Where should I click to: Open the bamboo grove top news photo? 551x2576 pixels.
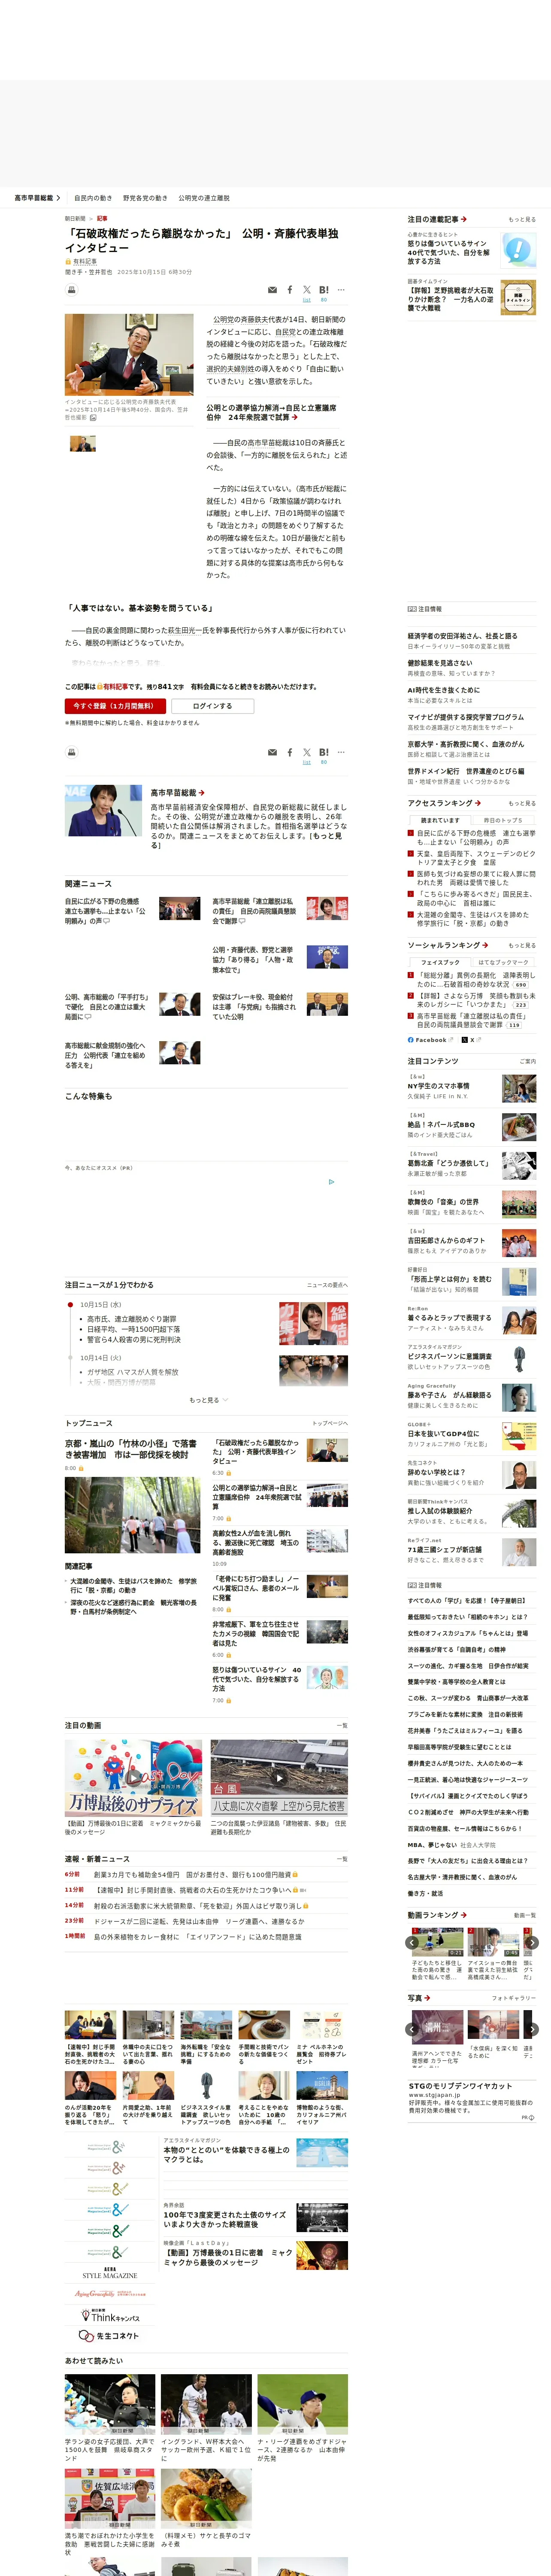133,1515
